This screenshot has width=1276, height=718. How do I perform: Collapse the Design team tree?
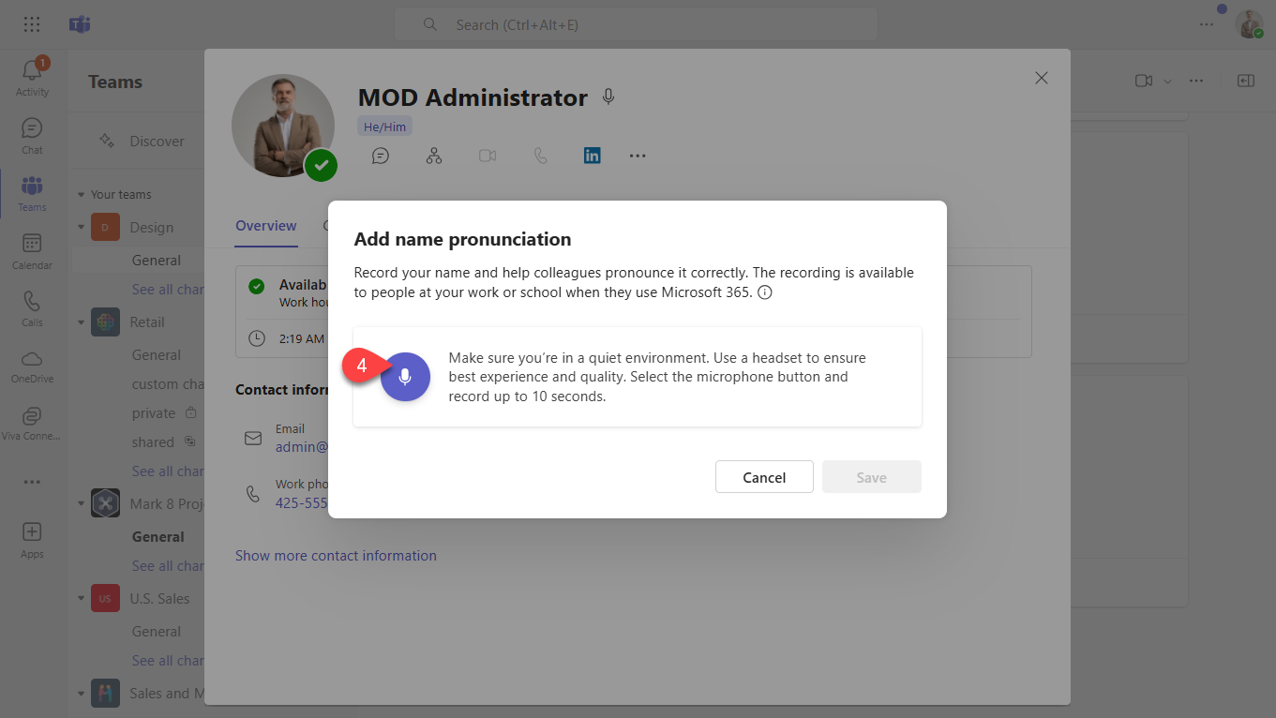coord(81,228)
